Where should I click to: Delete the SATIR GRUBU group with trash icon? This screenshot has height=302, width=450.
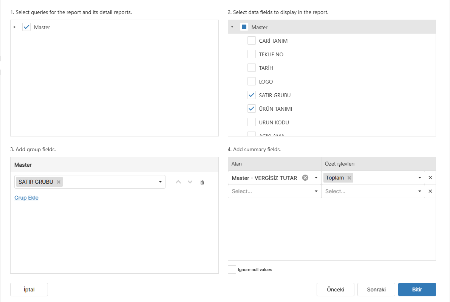click(x=202, y=182)
